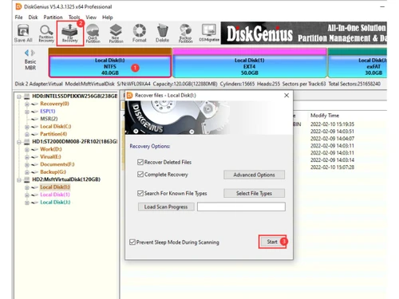Viewport: 399px width, 299px height.
Task: Expand Documents(F:) tree node
Action: pos(27,165)
